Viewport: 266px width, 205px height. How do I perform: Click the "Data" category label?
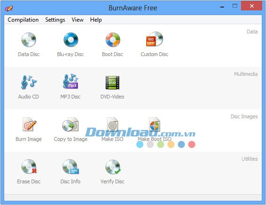(252, 32)
